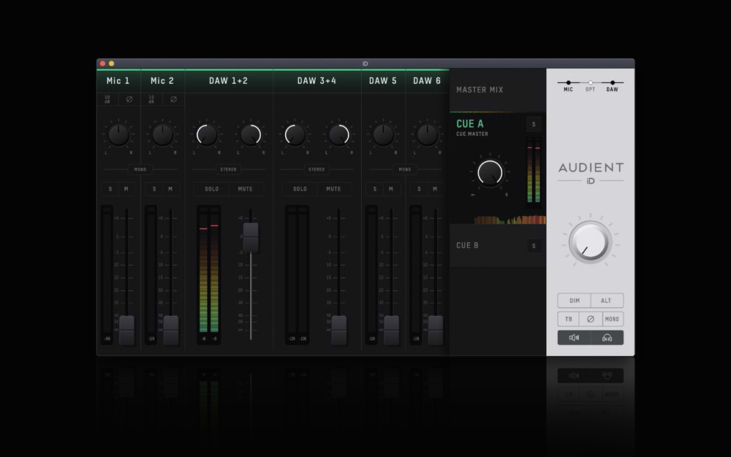Solo the Mic 1 channel
The height and width of the screenshot is (457, 731).
110,189
